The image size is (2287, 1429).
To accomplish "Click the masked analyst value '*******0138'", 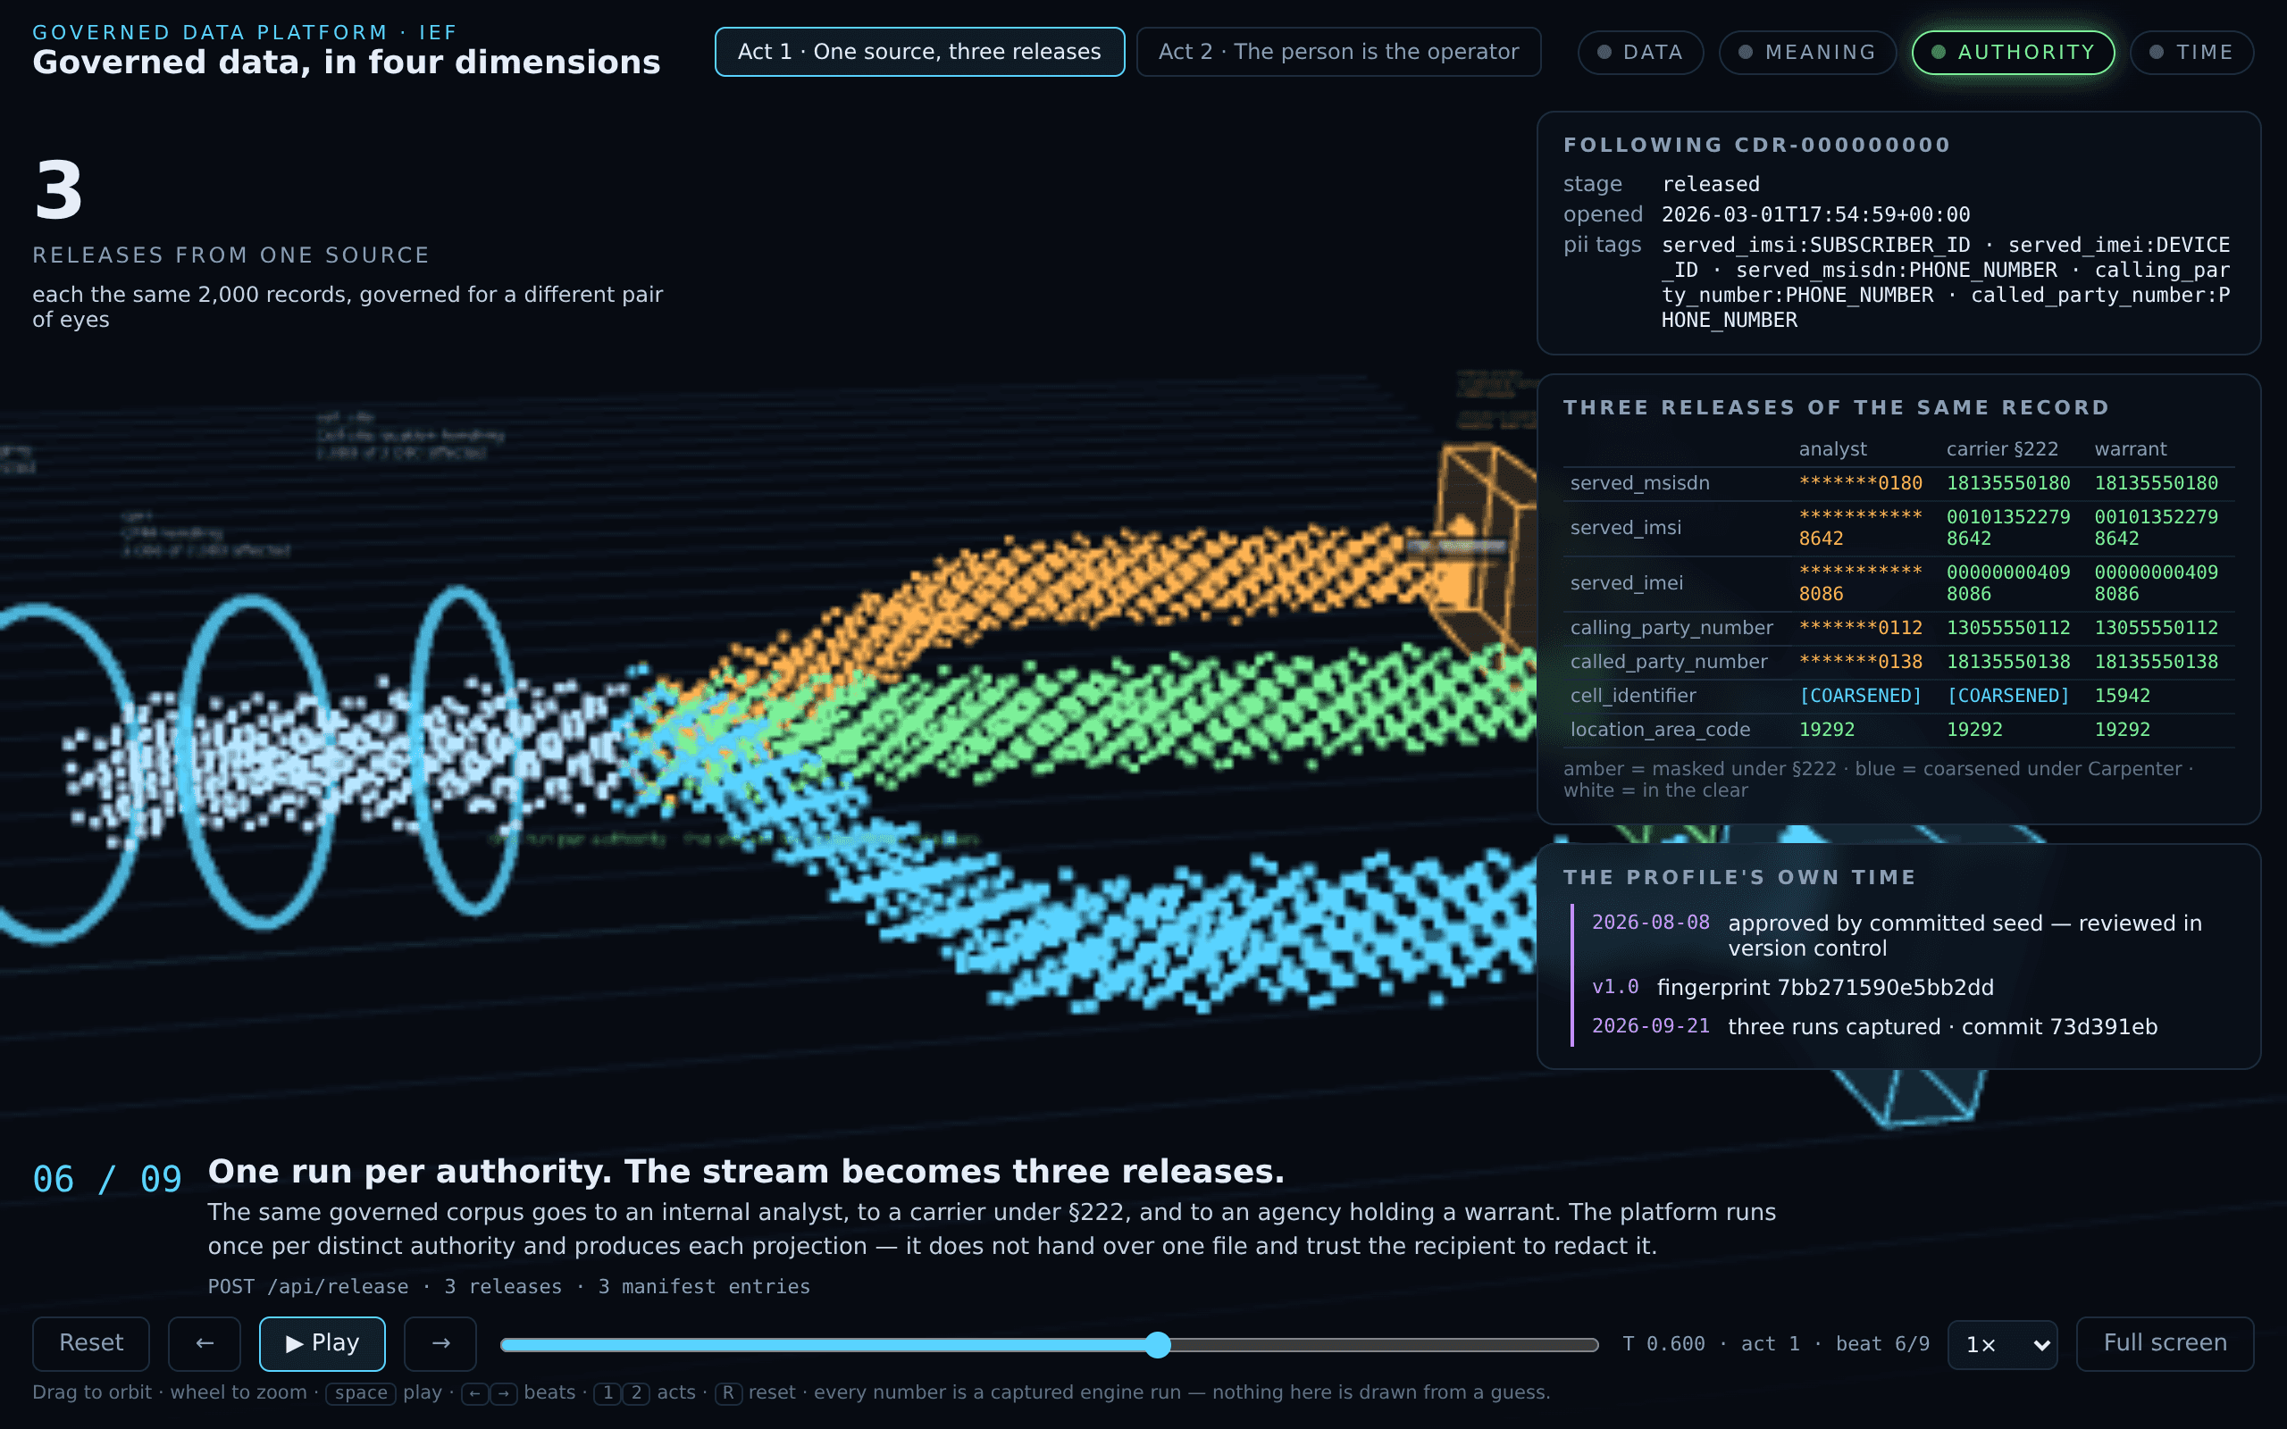I will 1860,662.
